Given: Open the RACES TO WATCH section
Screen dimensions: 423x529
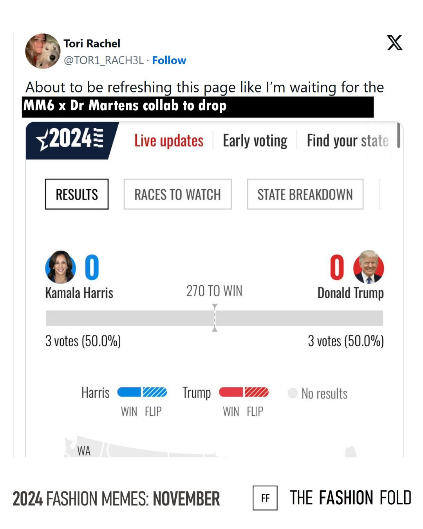Looking at the screenshot, I should 177,194.
